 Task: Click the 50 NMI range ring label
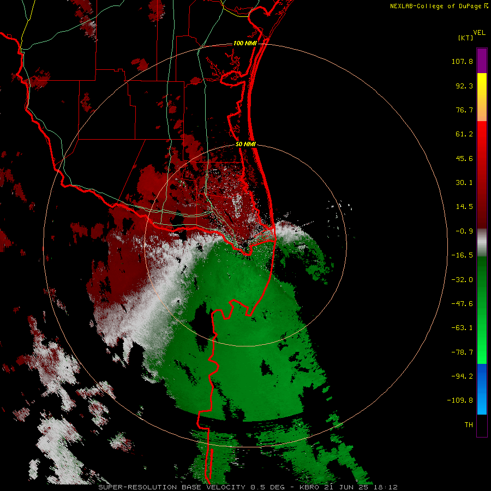pyautogui.click(x=246, y=145)
